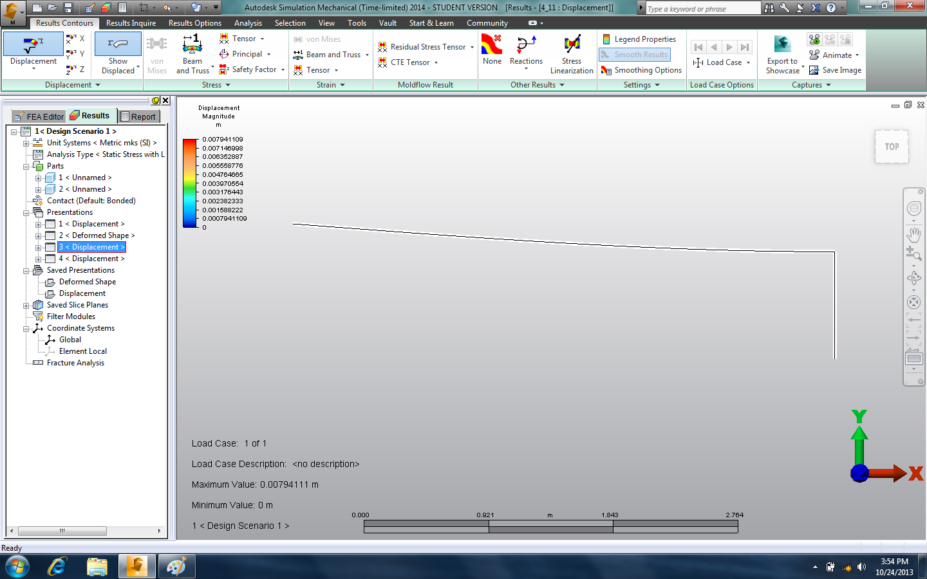The height and width of the screenshot is (579, 927).
Task: Select the Pan hand tool in navigation bar
Action: (913, 234)
